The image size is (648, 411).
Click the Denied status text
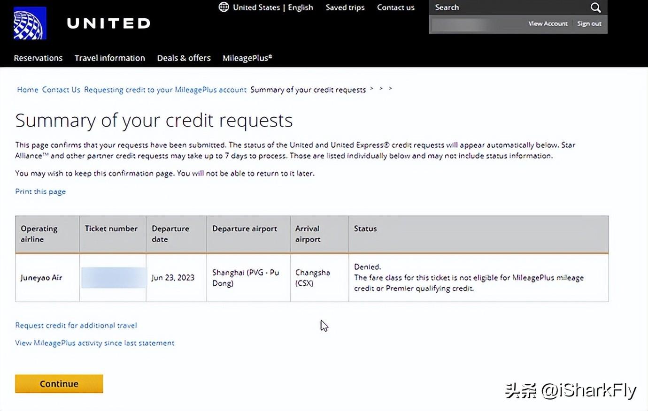pos(367,267)
